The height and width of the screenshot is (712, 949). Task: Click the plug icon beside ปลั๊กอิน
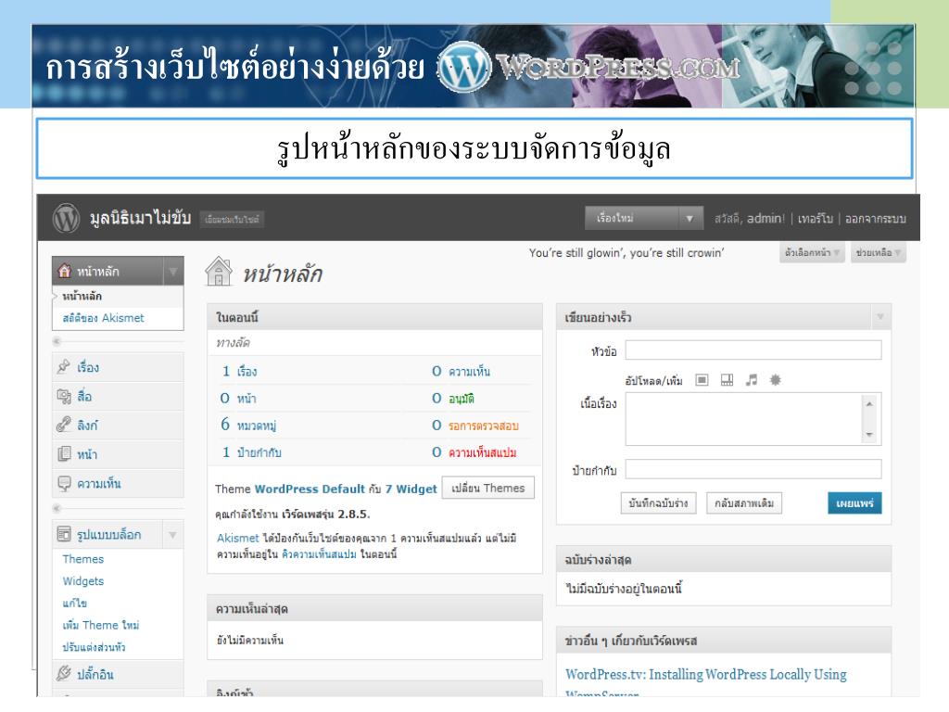click(64, 673)
